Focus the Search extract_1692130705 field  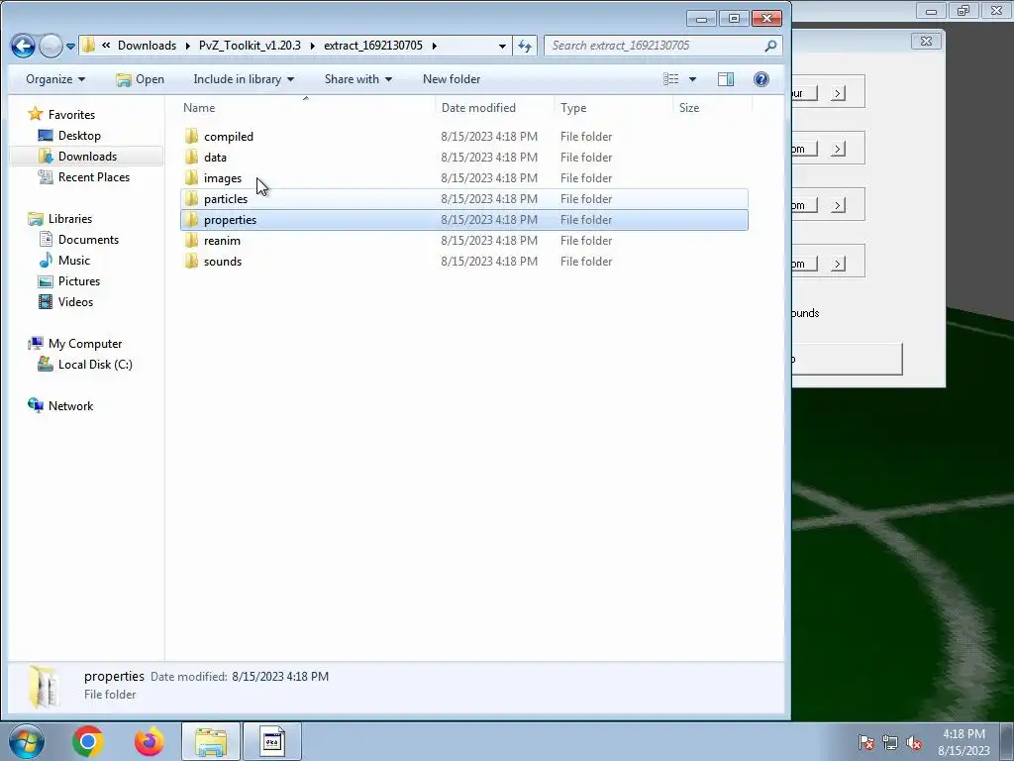[654, 46]
